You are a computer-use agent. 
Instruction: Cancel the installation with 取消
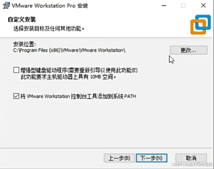pyautogui.click(x=191, y=158)
